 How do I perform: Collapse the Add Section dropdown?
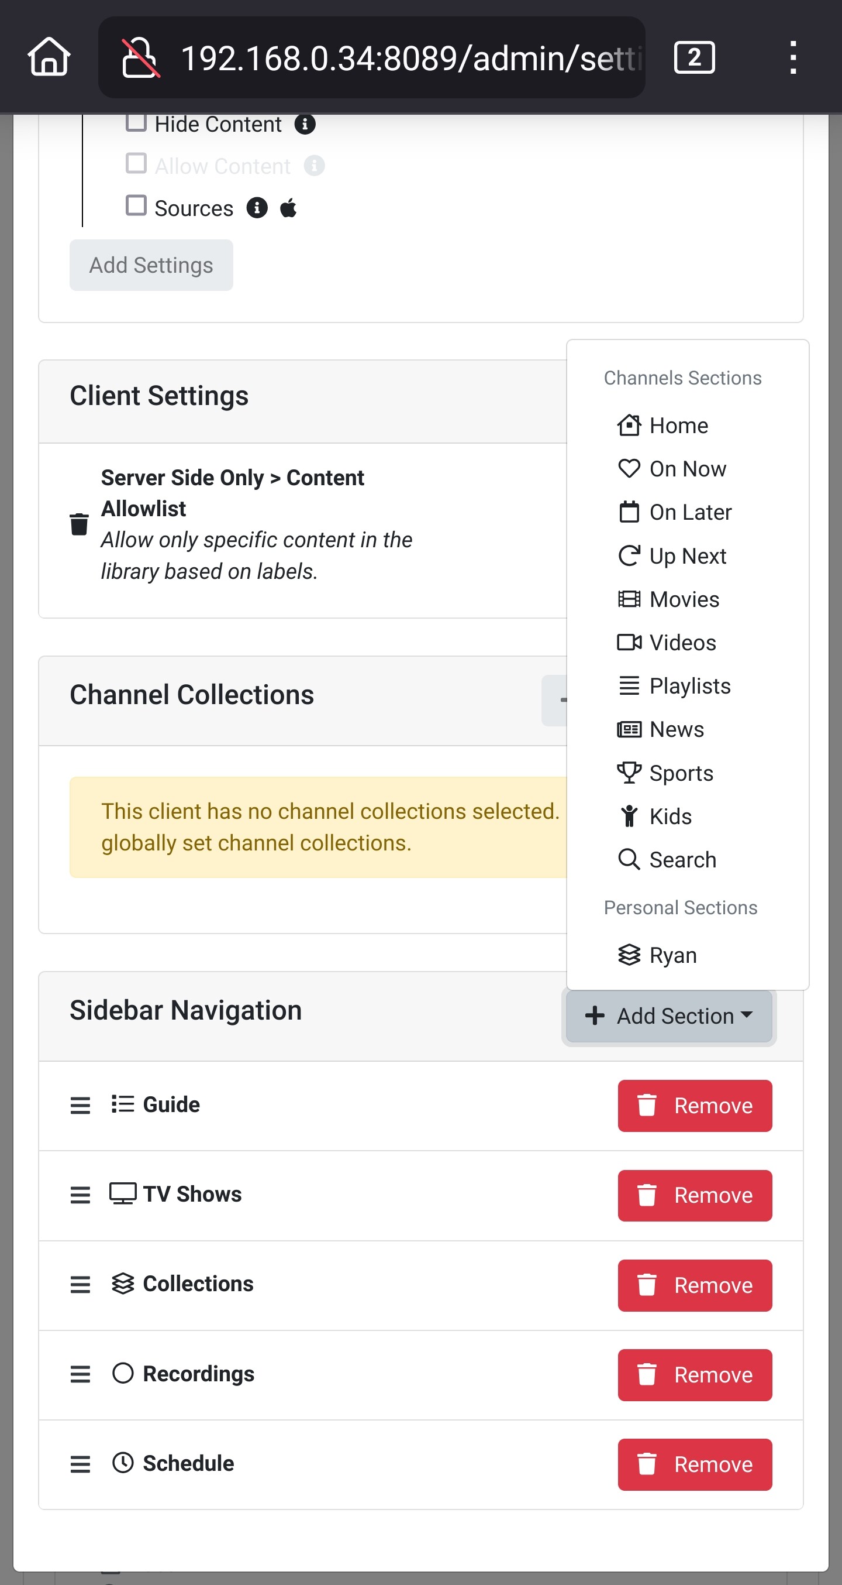click(668, 1016)
